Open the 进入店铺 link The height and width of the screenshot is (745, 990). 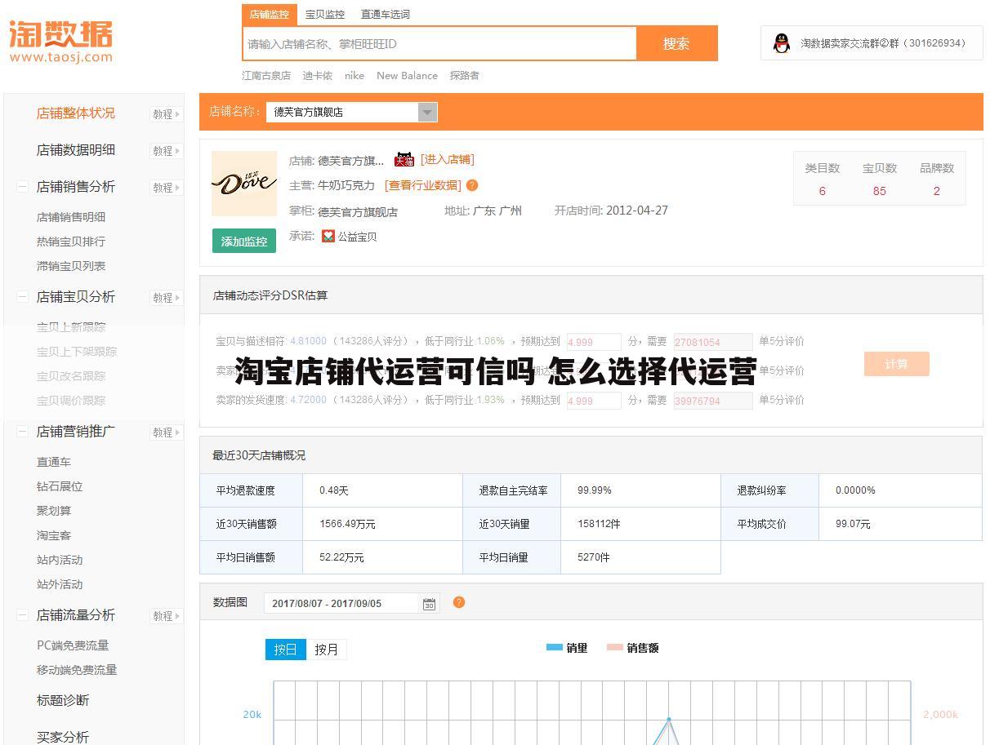pos(448,160)
